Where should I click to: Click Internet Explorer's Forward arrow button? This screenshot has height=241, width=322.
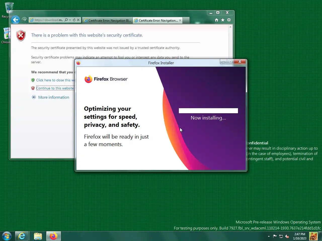[x=24, y=20]
